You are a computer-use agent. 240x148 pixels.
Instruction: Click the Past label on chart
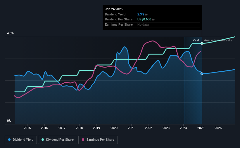[x=196, y=40]
